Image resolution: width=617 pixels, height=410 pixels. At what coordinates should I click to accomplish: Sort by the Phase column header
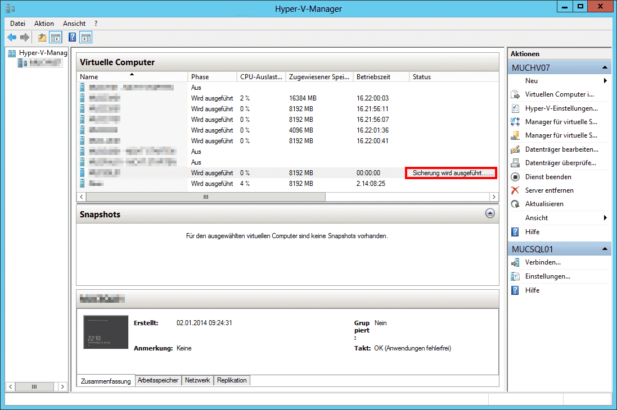(212, 76)
